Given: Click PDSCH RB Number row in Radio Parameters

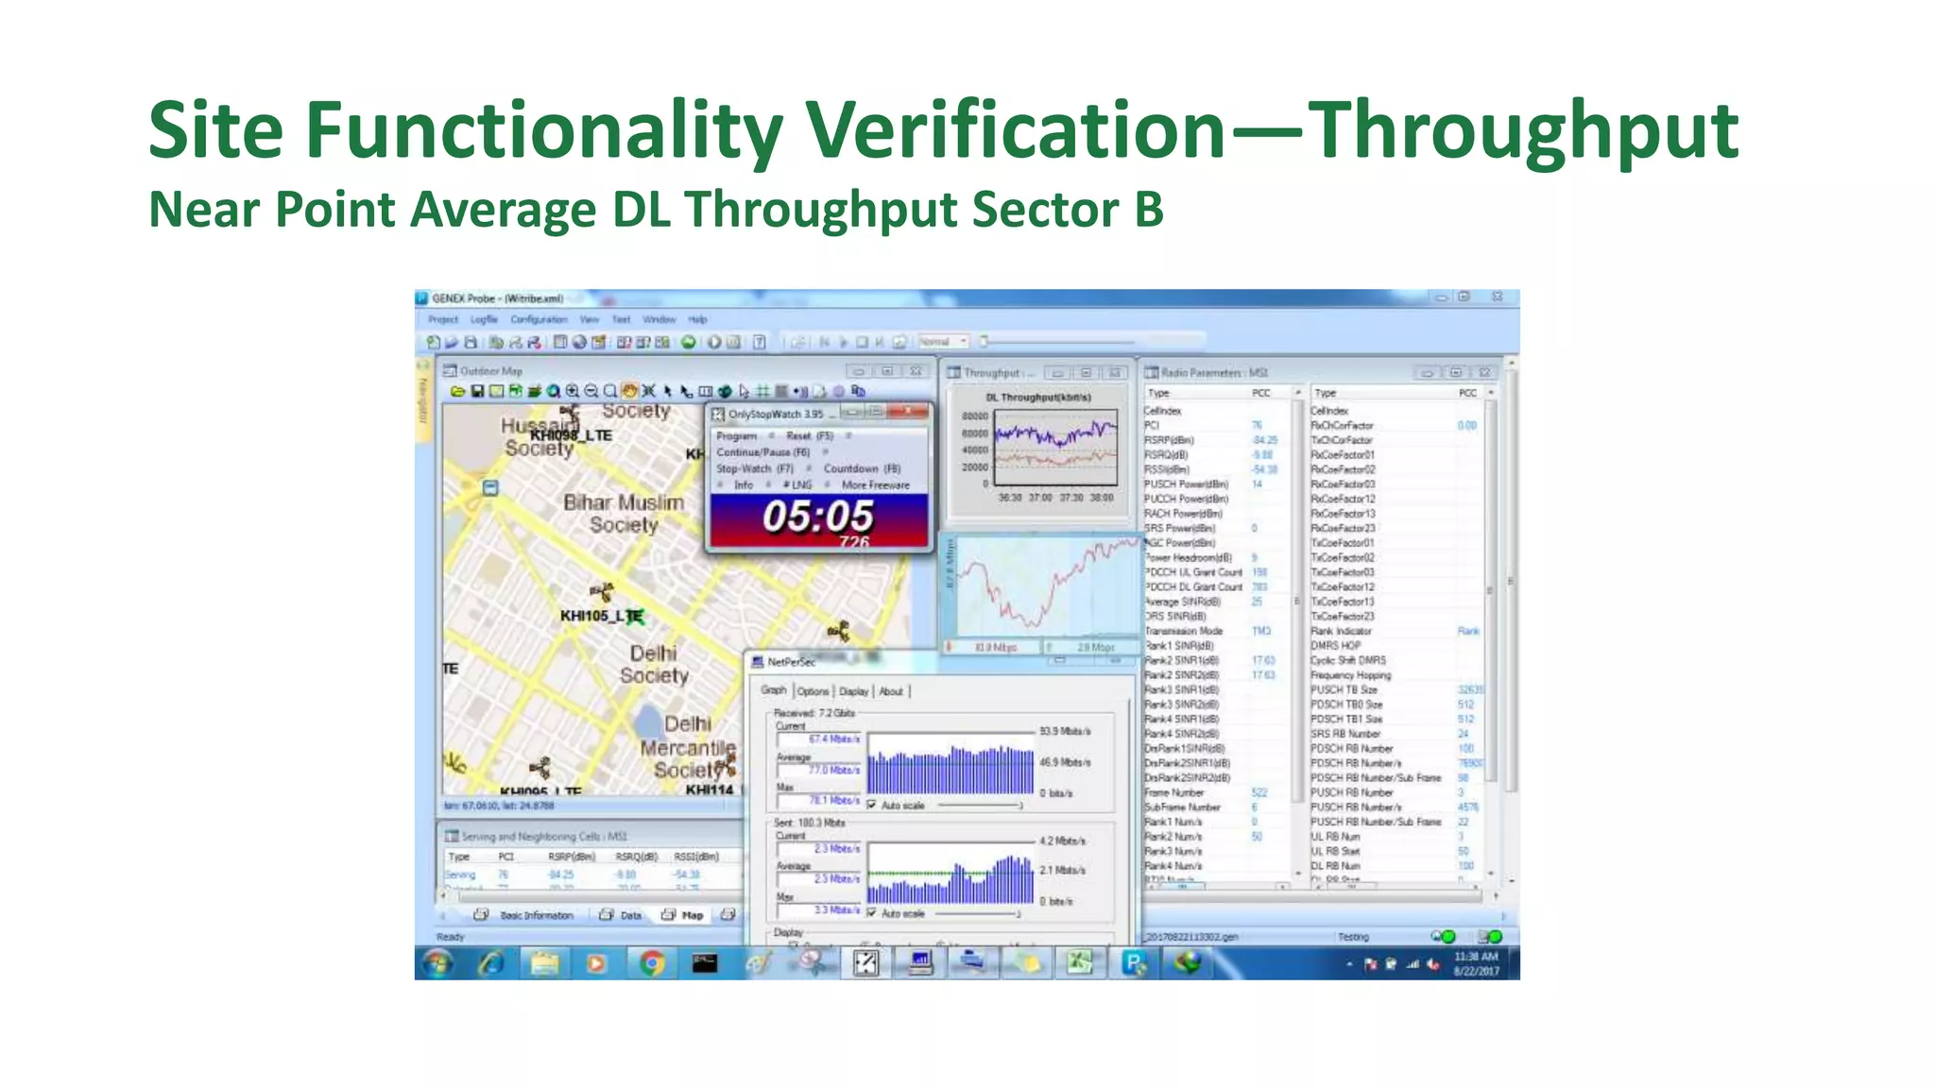Looking at the screenshot, I should click(1396, 748).
